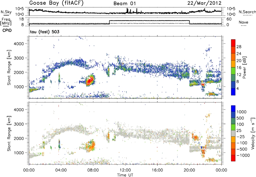This screenshot has width=256, height=177.
Task: Select the bright blue bottom segment of power colorbar
Action: pos(233,92)
